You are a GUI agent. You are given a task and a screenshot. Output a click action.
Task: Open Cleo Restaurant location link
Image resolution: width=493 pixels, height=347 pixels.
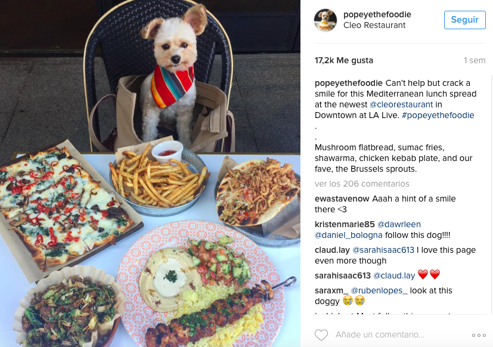(374, 25)
